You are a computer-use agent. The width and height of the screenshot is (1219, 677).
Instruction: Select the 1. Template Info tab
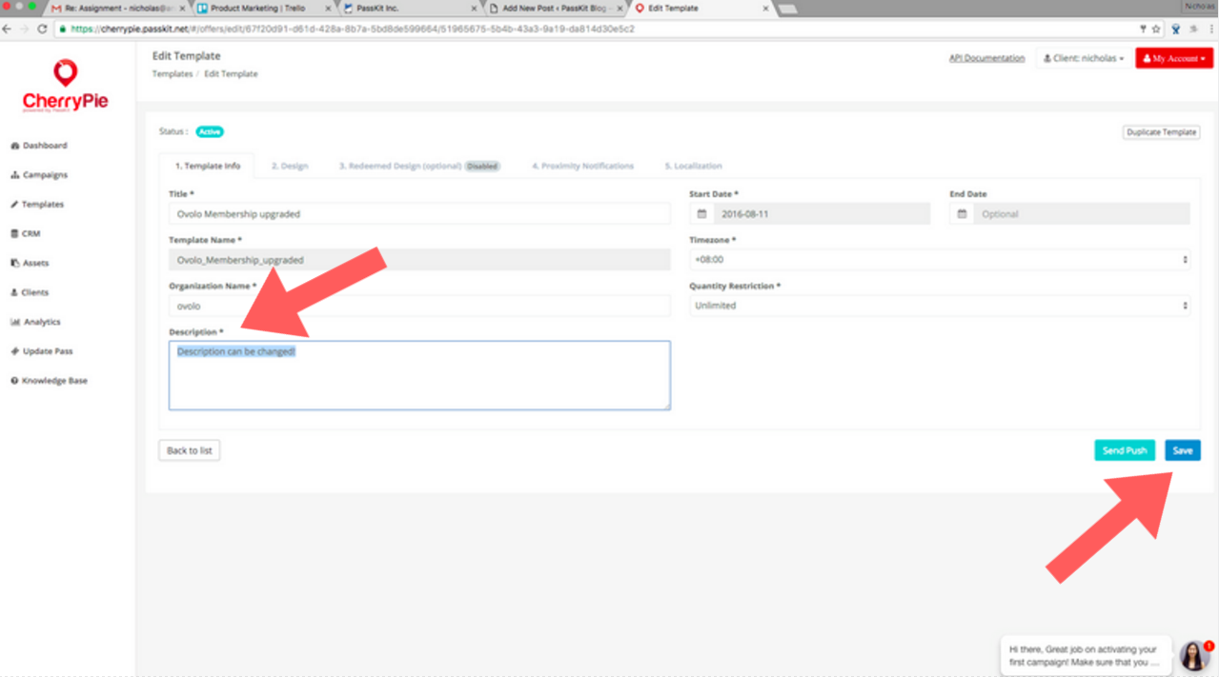click(207, 166)
